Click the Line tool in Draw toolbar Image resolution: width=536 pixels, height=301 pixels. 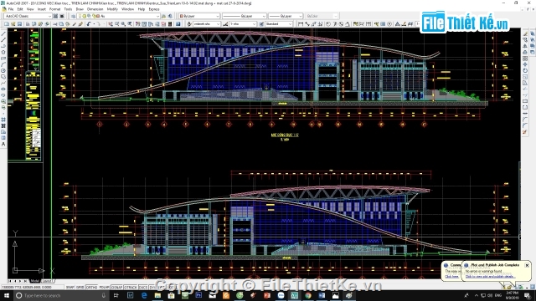click(3, 33)
